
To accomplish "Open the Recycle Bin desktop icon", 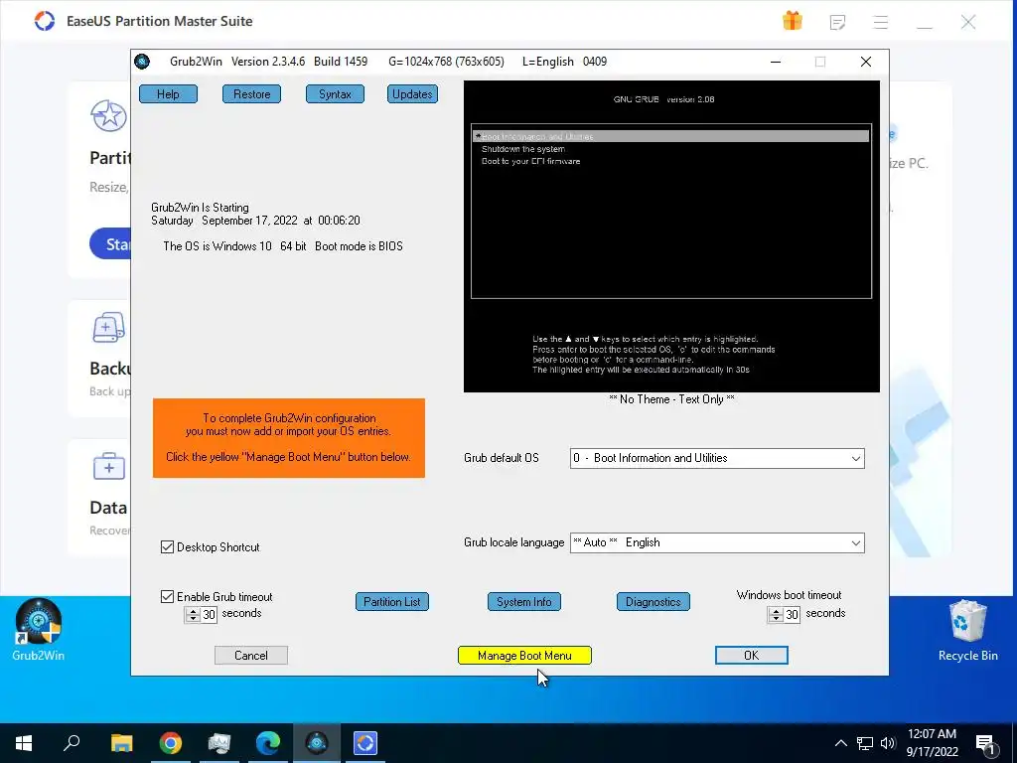I will pyautogui.click(x=967, y=630).
